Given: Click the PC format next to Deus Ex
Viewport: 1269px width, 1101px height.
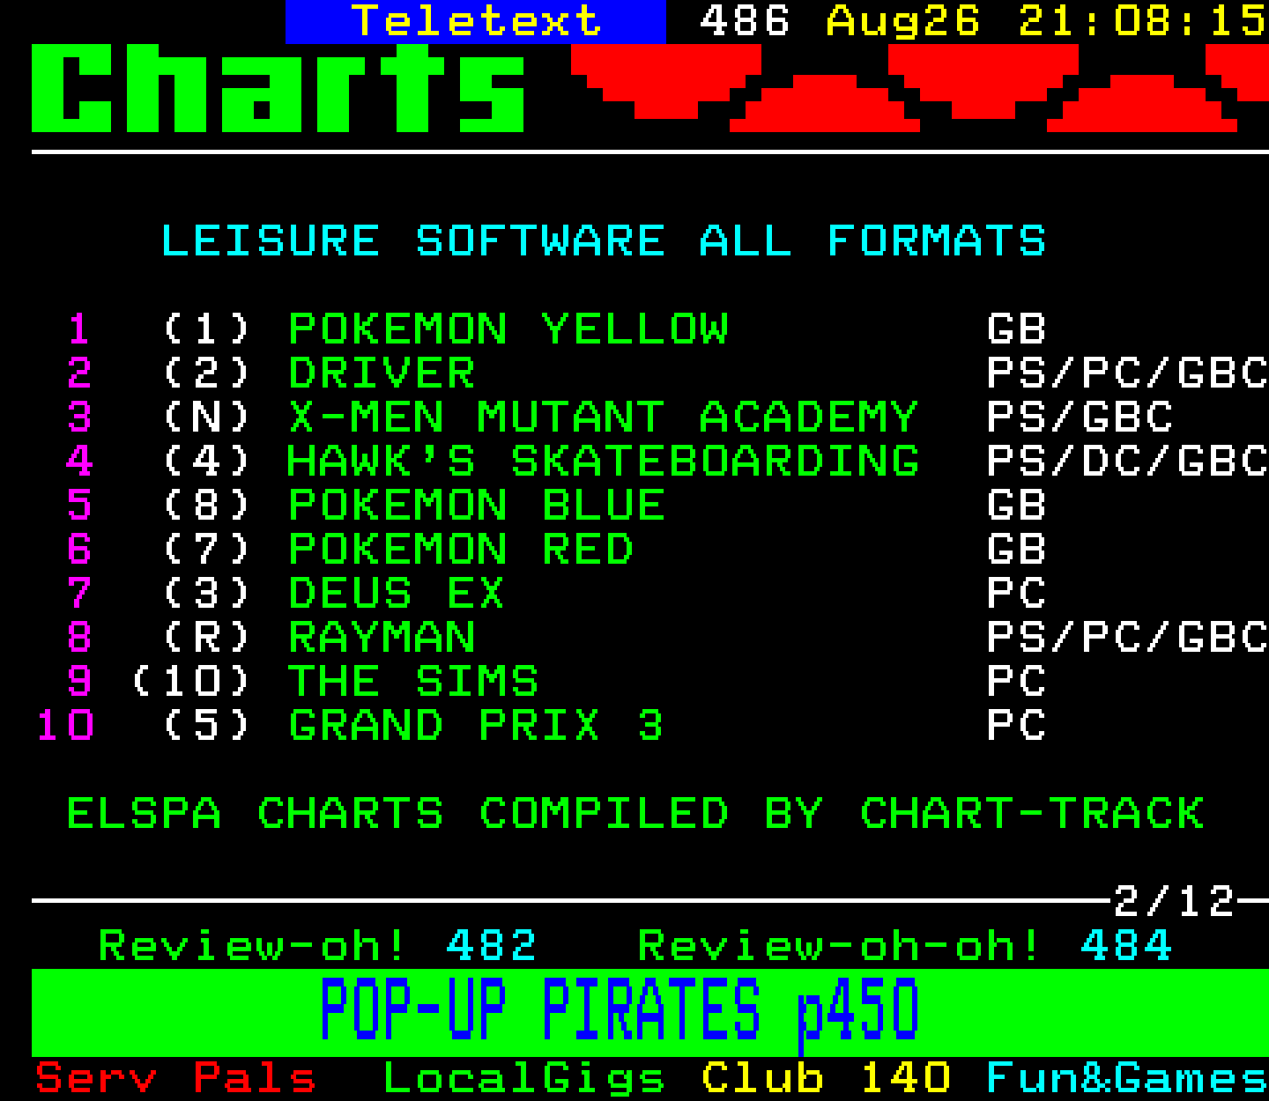Looking at the screenshot, I should [x=1016, y=594].
